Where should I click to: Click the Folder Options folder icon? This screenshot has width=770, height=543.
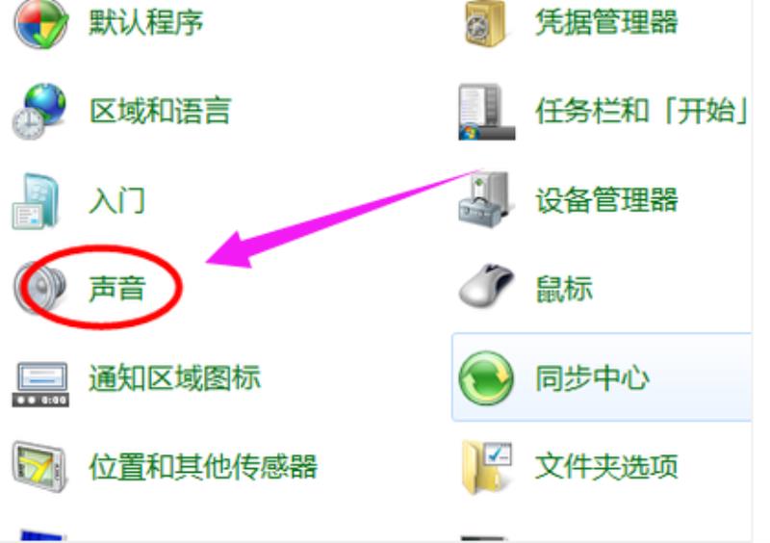tap(487, 467)
